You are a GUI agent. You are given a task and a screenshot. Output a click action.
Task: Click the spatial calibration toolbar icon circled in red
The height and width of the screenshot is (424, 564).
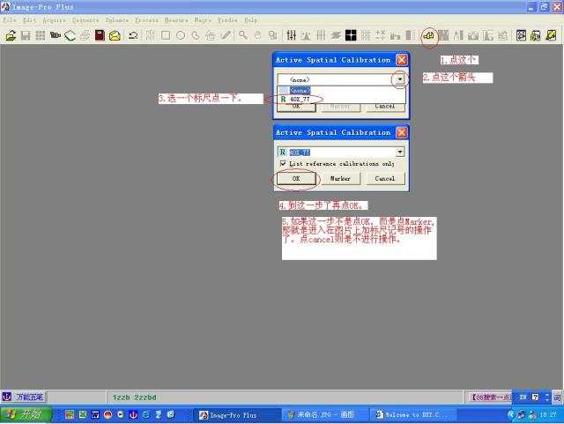(429, 35)
